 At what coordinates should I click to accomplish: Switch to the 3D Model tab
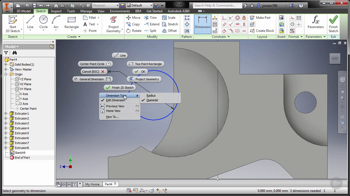pyautogui.click(x=24, y=11)
